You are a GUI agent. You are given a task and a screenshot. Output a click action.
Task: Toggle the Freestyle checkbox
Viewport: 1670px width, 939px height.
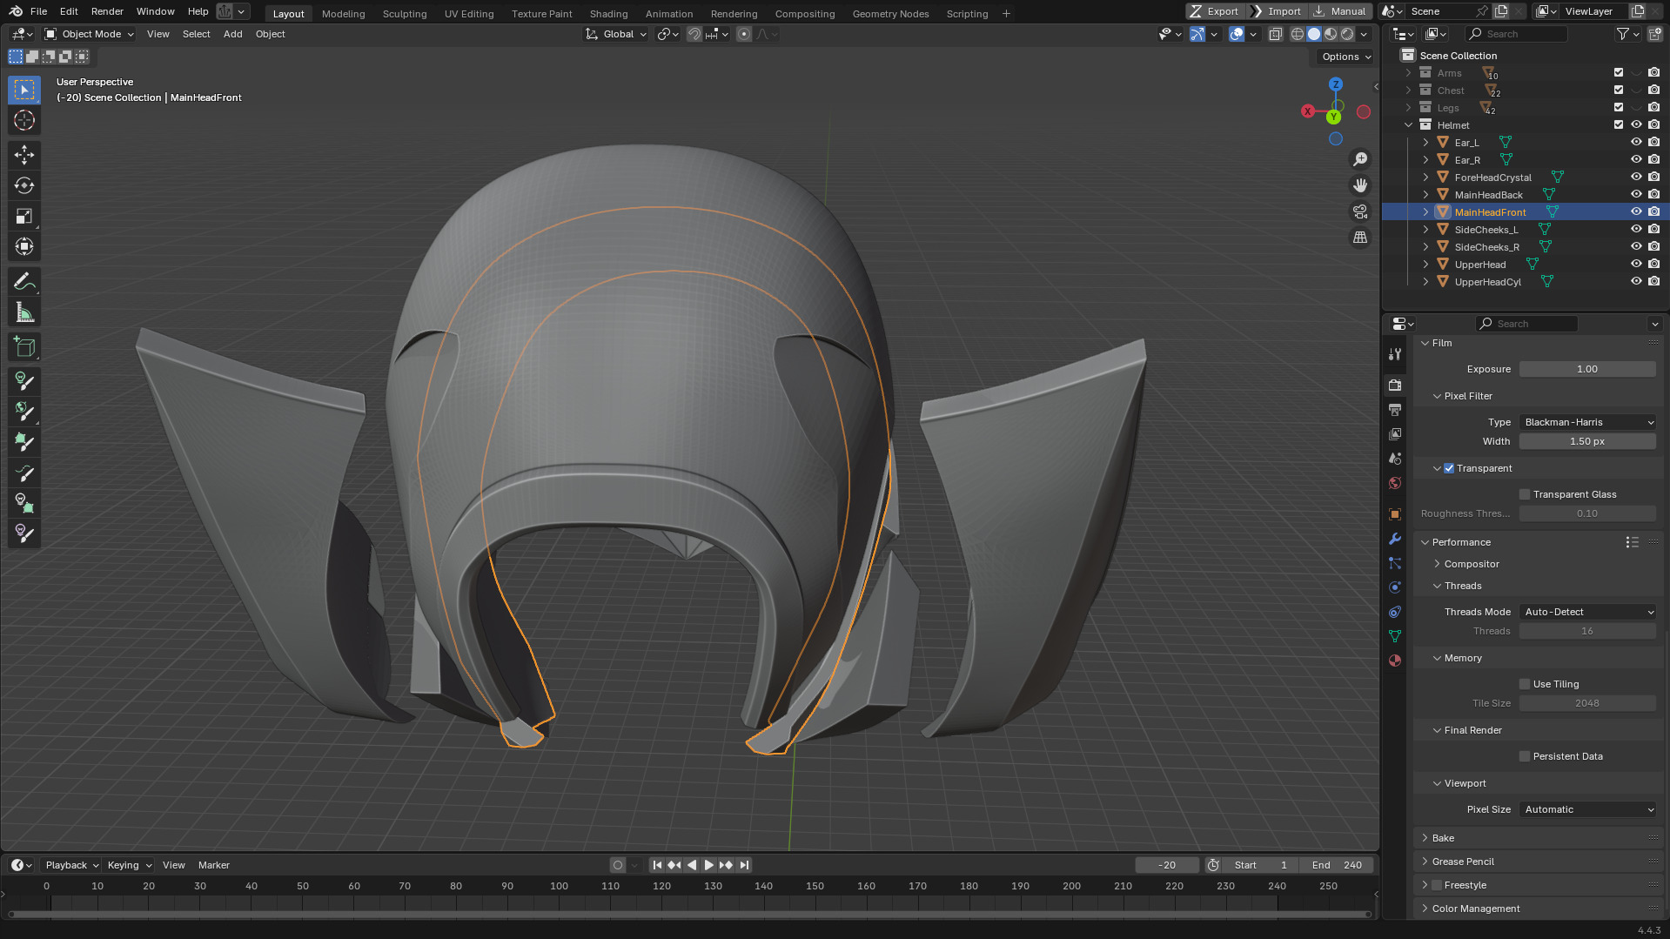pyautogui.click(x=1437, y=885)
